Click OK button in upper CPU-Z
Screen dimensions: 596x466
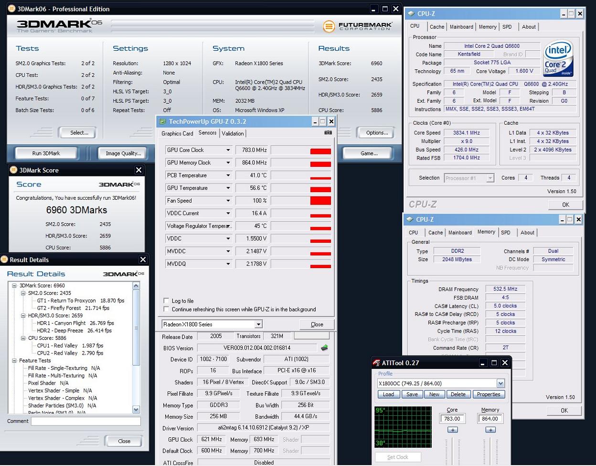[x=565, y=205]
